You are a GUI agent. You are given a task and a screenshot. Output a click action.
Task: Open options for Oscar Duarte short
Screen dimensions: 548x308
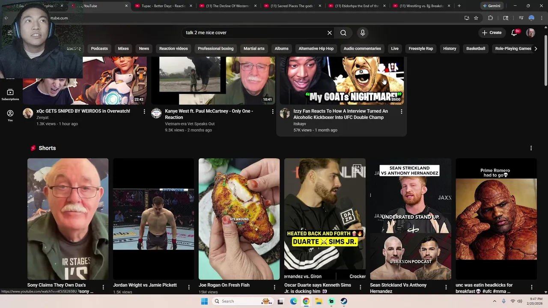(360, 287)
